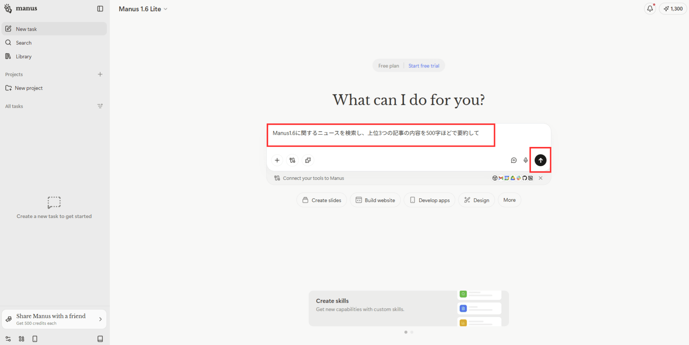Click the microphone voice input icon
689x345 pixels.
click(x=525, y=160)
